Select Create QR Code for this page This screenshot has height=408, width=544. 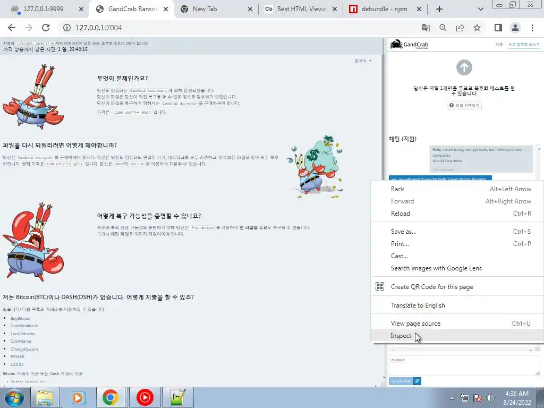[457, 286]
